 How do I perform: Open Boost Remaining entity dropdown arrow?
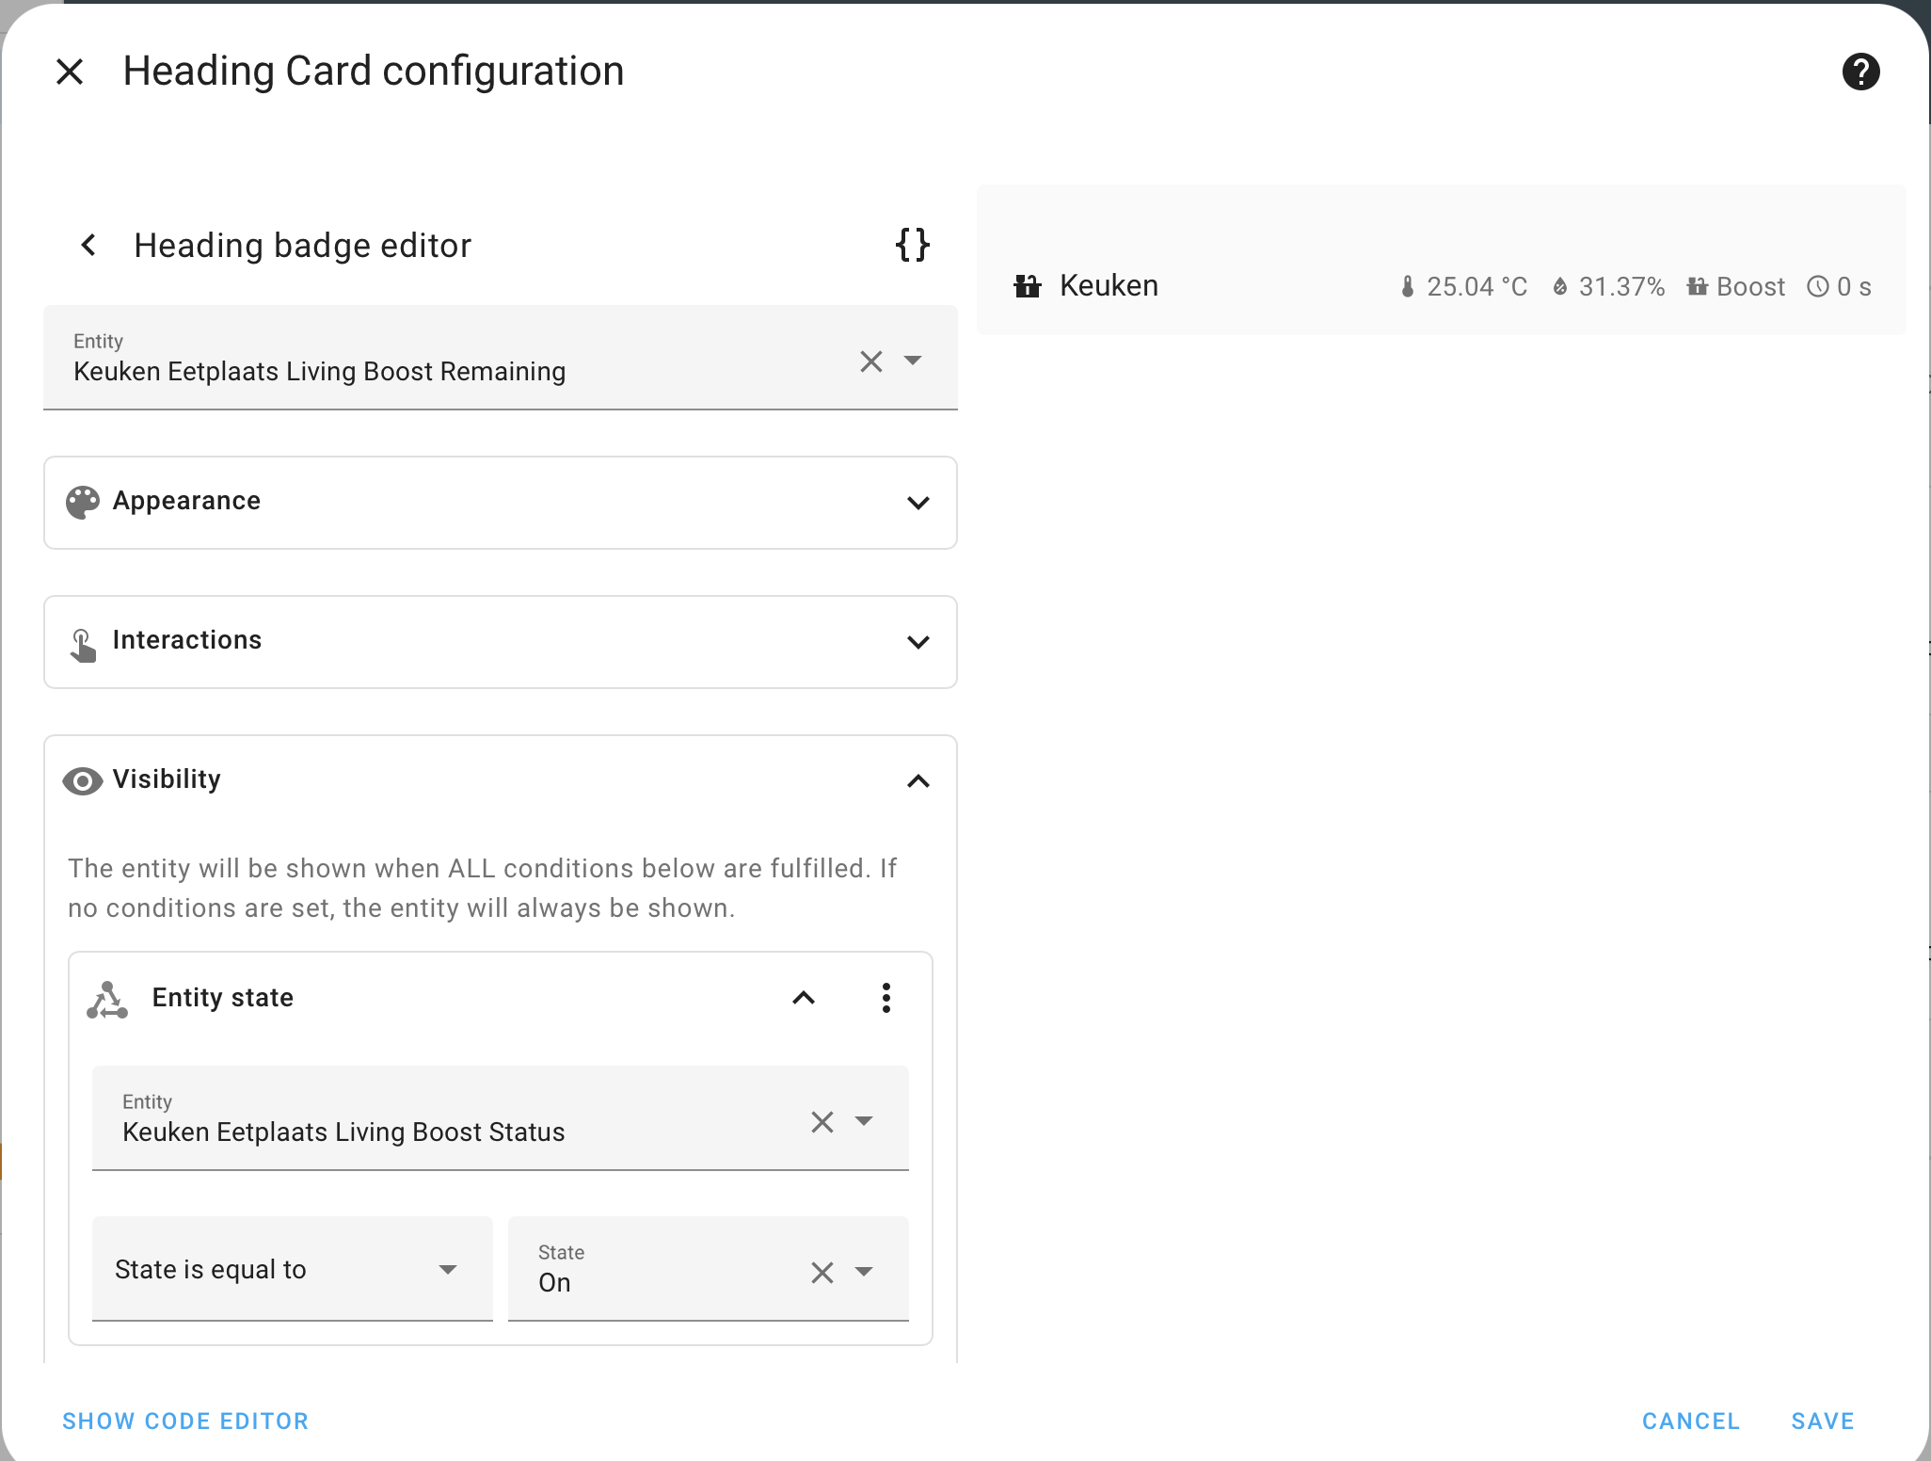point(912,361)
